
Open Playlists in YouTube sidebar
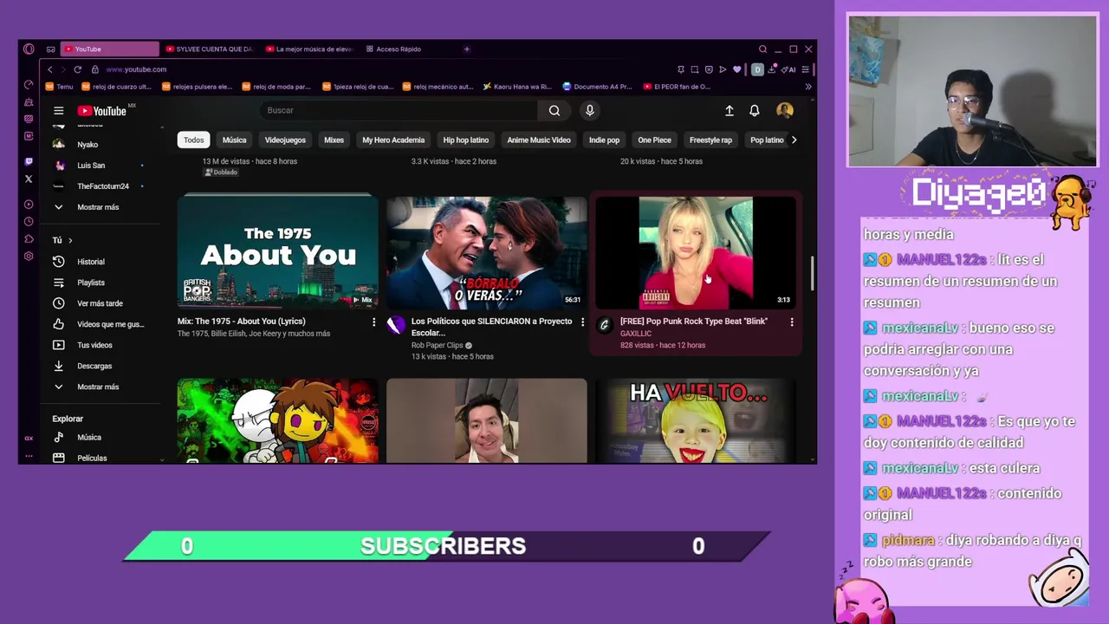pyautogui.click(x=101, y=283)
